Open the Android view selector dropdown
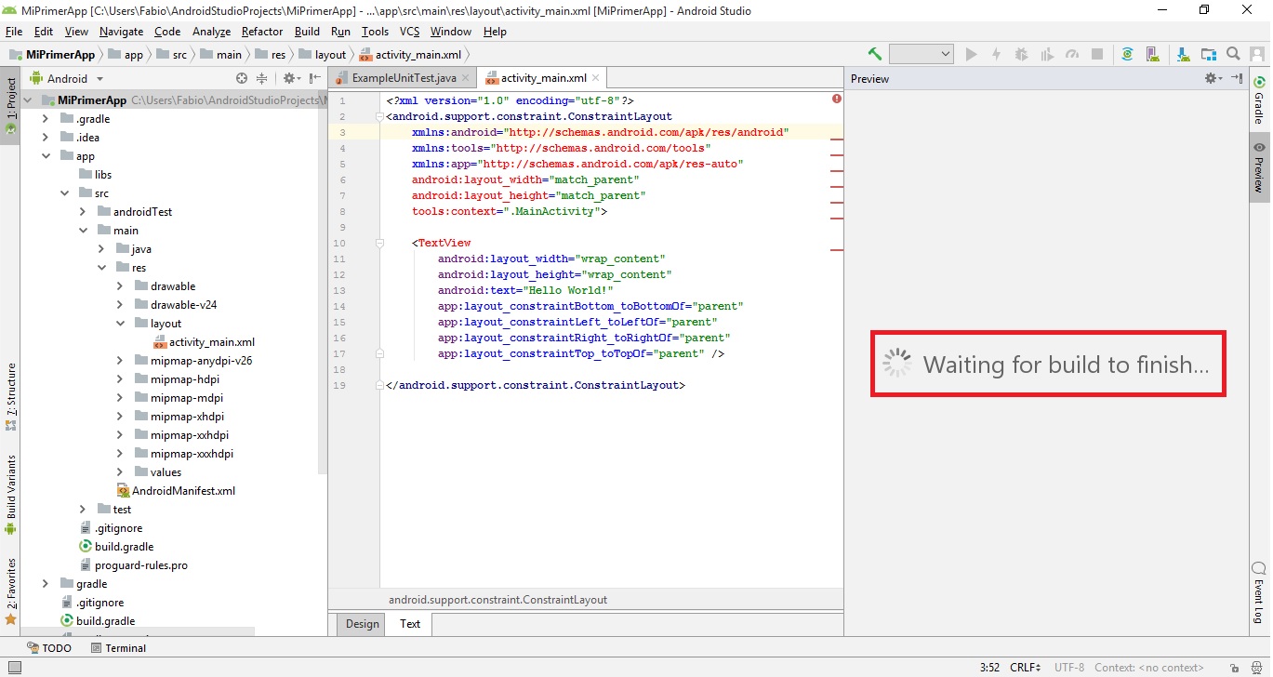The height and width of the screenshot is (677, 1273). 67,79
